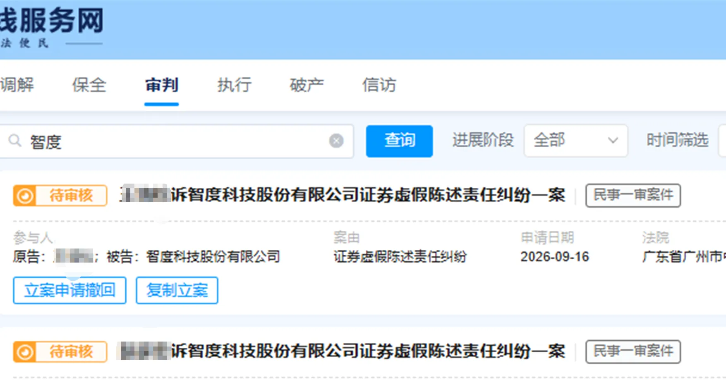Click the 进展阶段 label
The height and width of the screenshot is (380, 726).
pos(483,140)
